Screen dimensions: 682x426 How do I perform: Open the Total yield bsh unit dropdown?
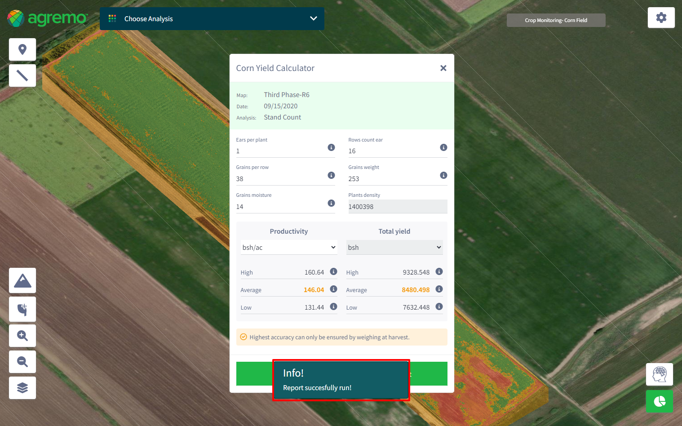click(x=394, y=248)
